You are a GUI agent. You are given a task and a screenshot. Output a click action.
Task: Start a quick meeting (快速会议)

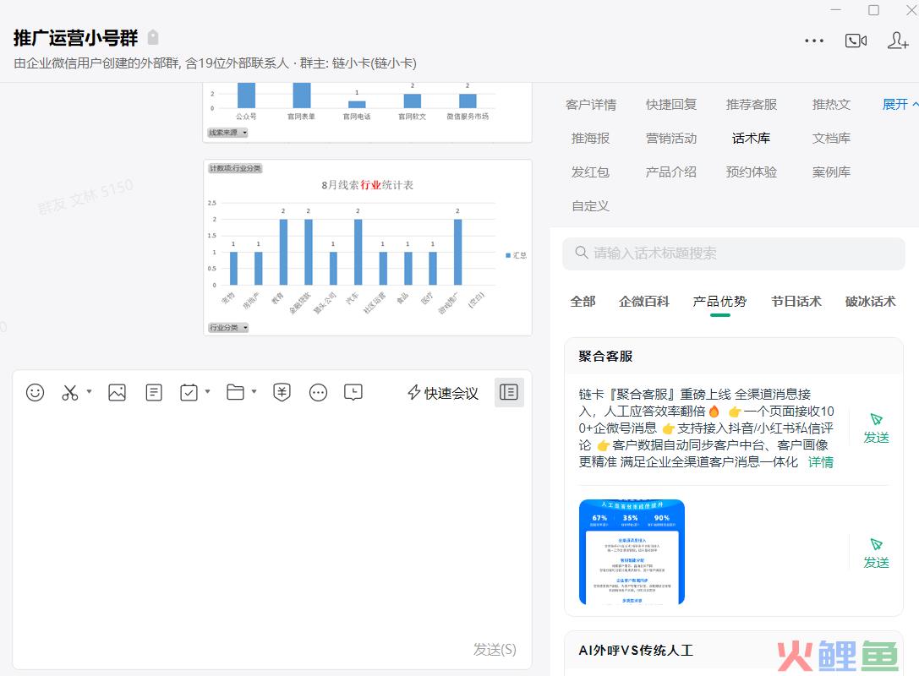click(x=443, y=393)
